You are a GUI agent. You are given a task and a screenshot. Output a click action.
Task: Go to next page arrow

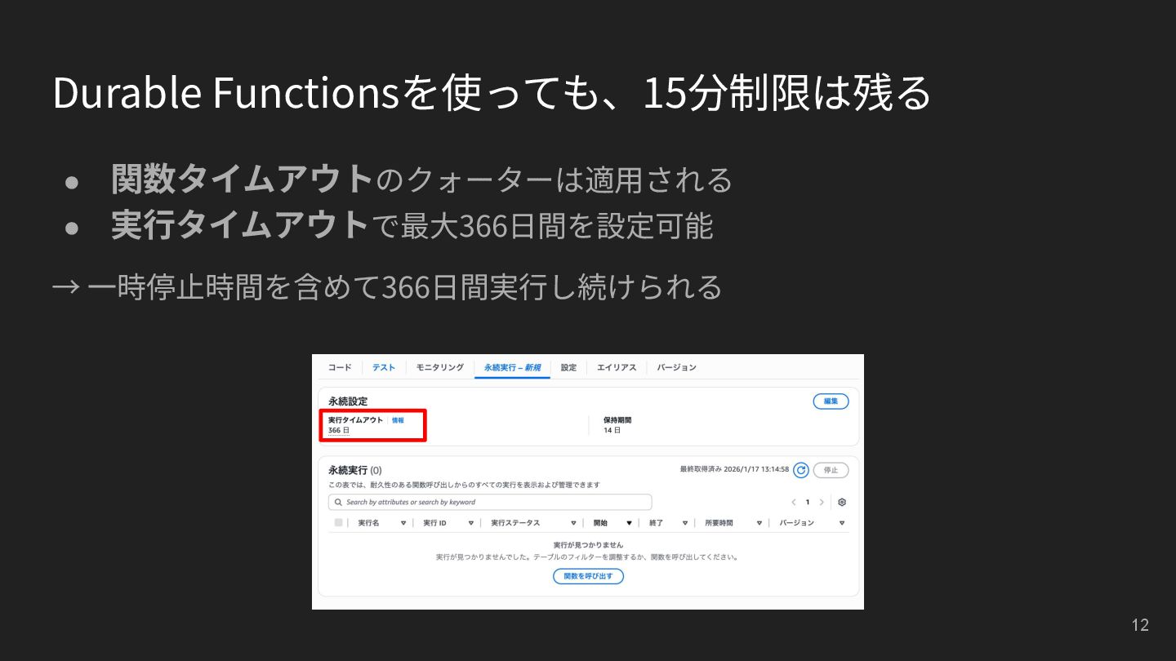pyautogui.click(x=822, y=502)
